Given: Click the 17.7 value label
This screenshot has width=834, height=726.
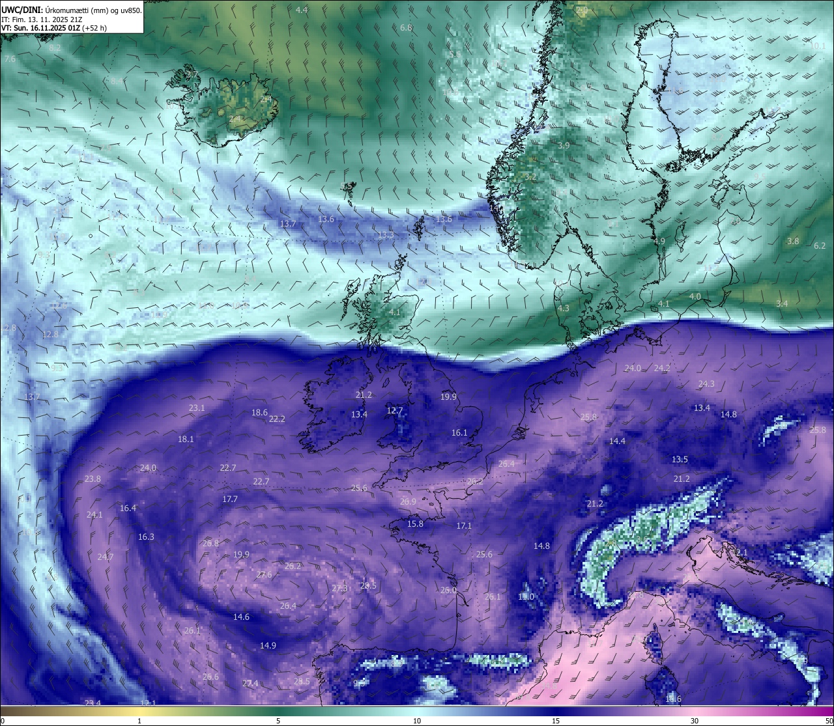Looking at the screenshot, I should coord(230,499).
